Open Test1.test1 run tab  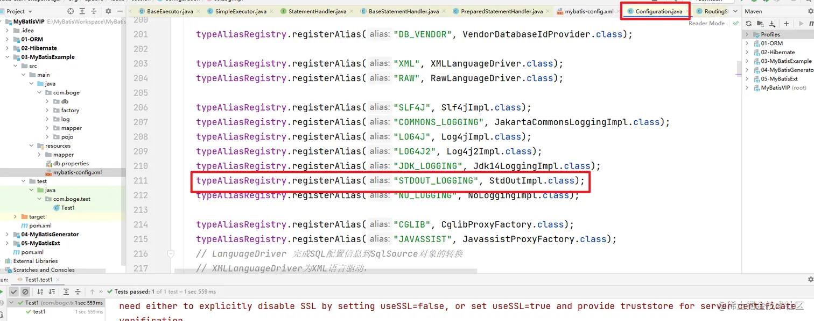click(x=39, y=280)
